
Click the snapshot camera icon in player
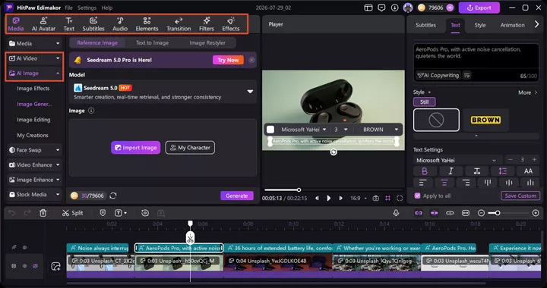[x=376, y=199]
